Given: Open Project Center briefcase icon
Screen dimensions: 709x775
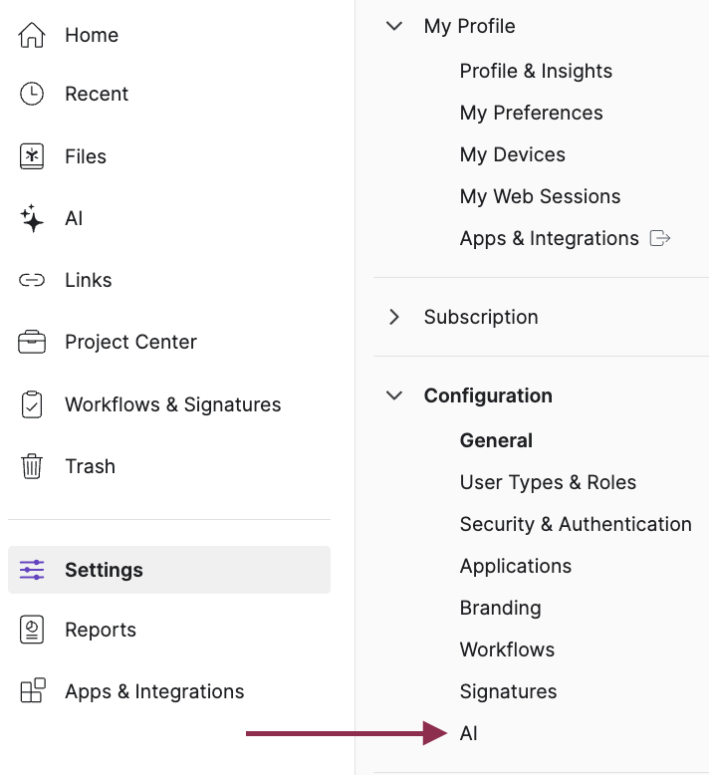Looking at the screenshot, I should 32,342.
